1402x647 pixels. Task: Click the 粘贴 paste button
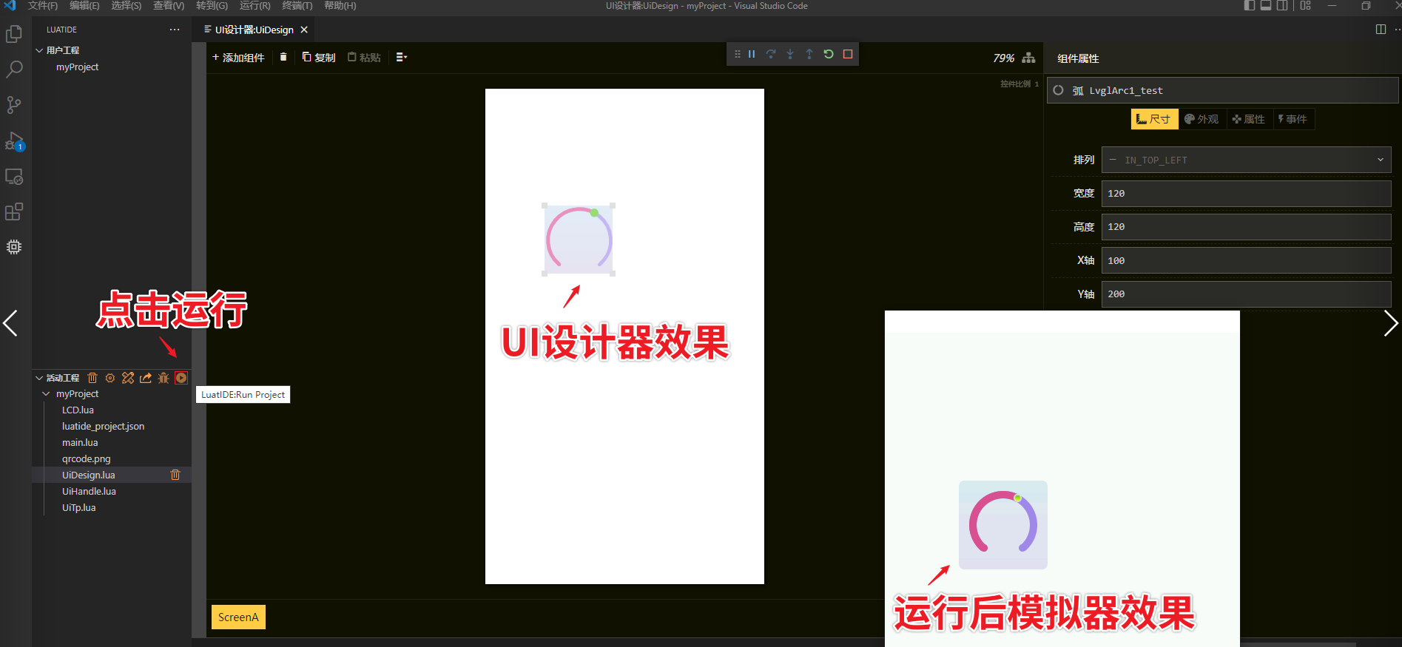364,57
